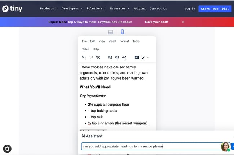Open the Edit menu

pos(93,41)
